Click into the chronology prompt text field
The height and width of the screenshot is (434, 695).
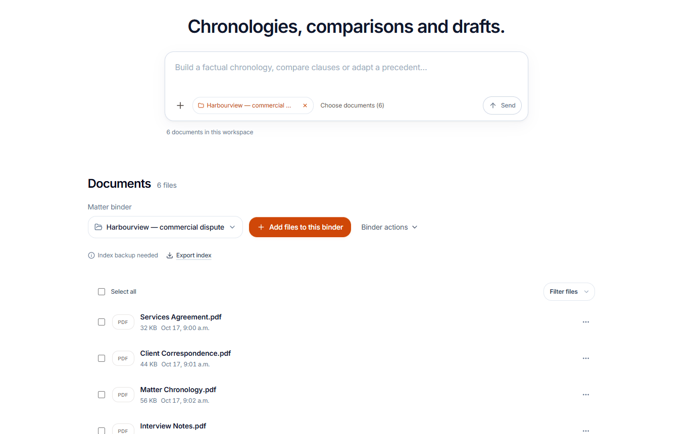pos(346,68)
